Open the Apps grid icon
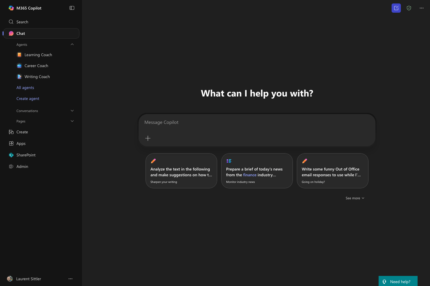Screen dimensions: 430x286 pyautogui.click(x=11, y=143)
